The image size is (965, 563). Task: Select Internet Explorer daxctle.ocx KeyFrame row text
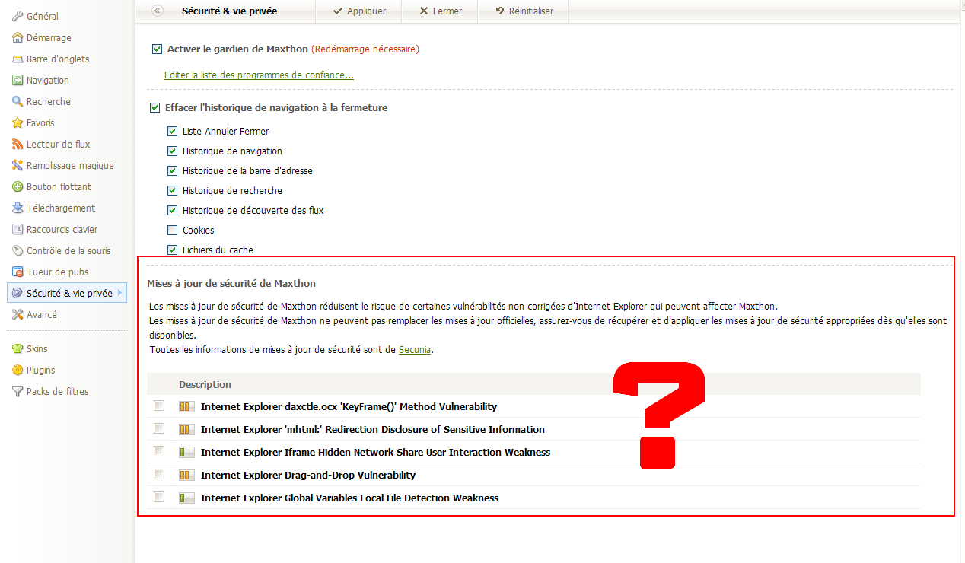click(349, 407)
